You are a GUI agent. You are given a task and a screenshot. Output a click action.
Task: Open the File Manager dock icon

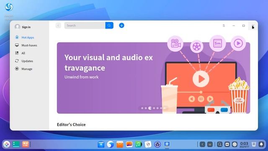coord(101,144)
